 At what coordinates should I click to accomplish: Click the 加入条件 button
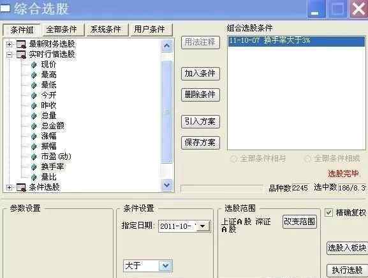click(x=200, y=73)
